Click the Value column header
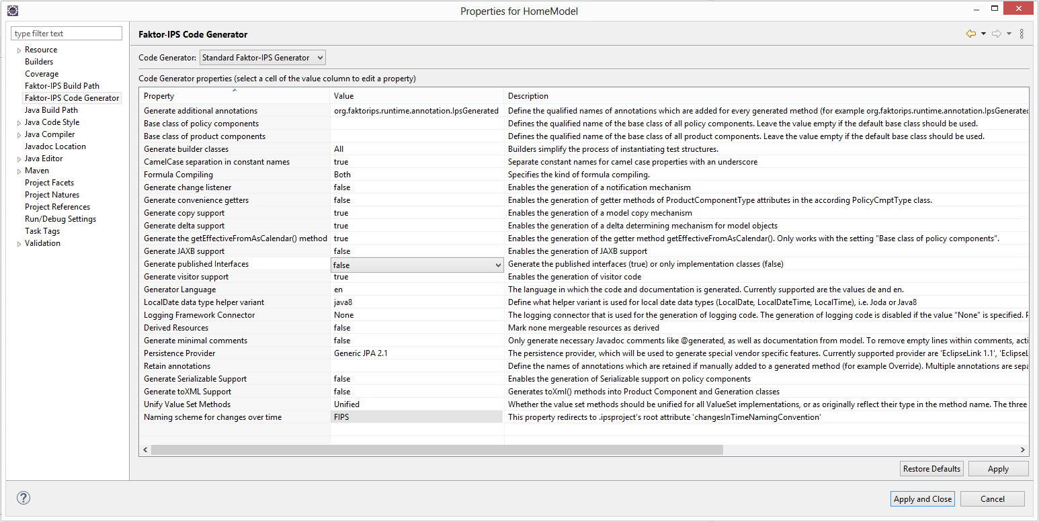This screenshot has width=1039, height=522. pyautogui.click(x=417, y=96)
